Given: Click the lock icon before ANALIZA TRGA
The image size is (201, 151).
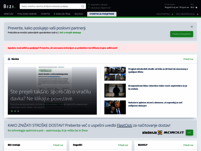Looking at the screenshot, I should (54, 14).
